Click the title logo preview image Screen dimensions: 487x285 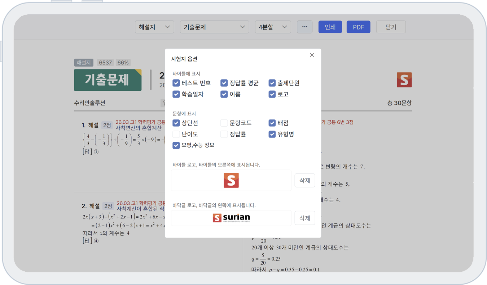pos(231,180)
